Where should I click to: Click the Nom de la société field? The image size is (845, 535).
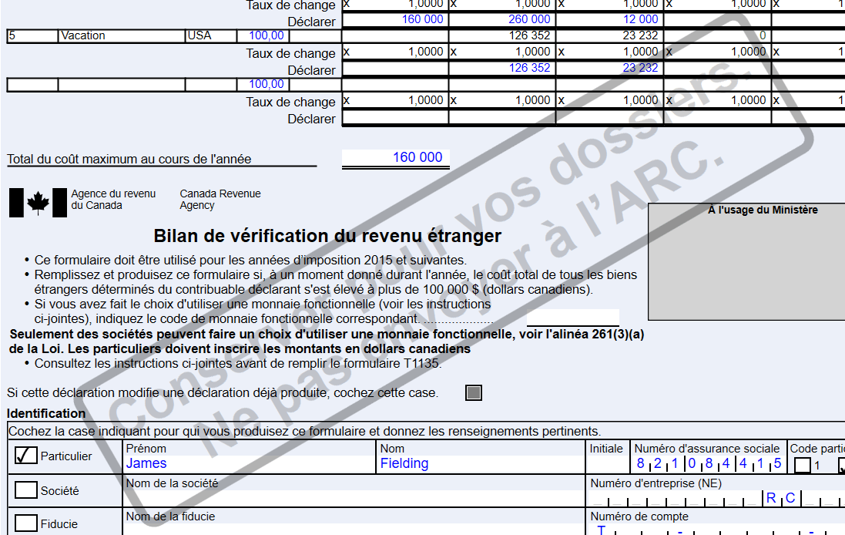(354, 498)
